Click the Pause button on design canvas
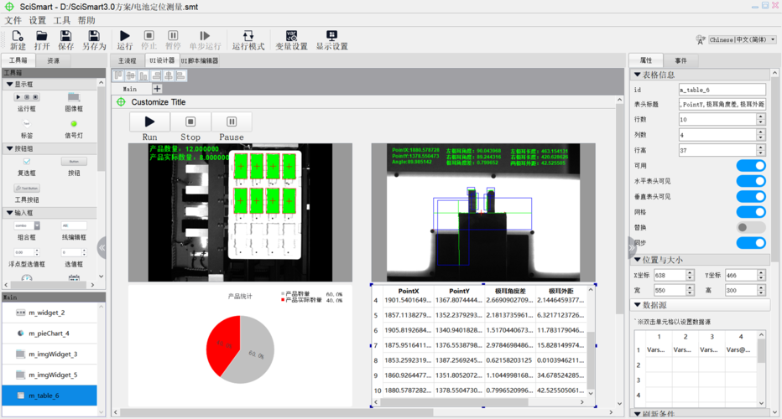 232,122
